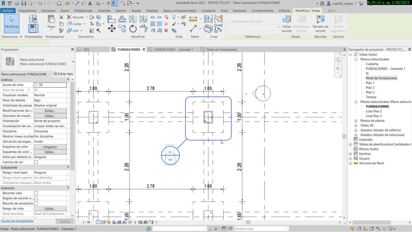Viewport: 412px width, 232px height.
Task: Expand the Planos de planta tree node
Action: (x=356, y=120)
